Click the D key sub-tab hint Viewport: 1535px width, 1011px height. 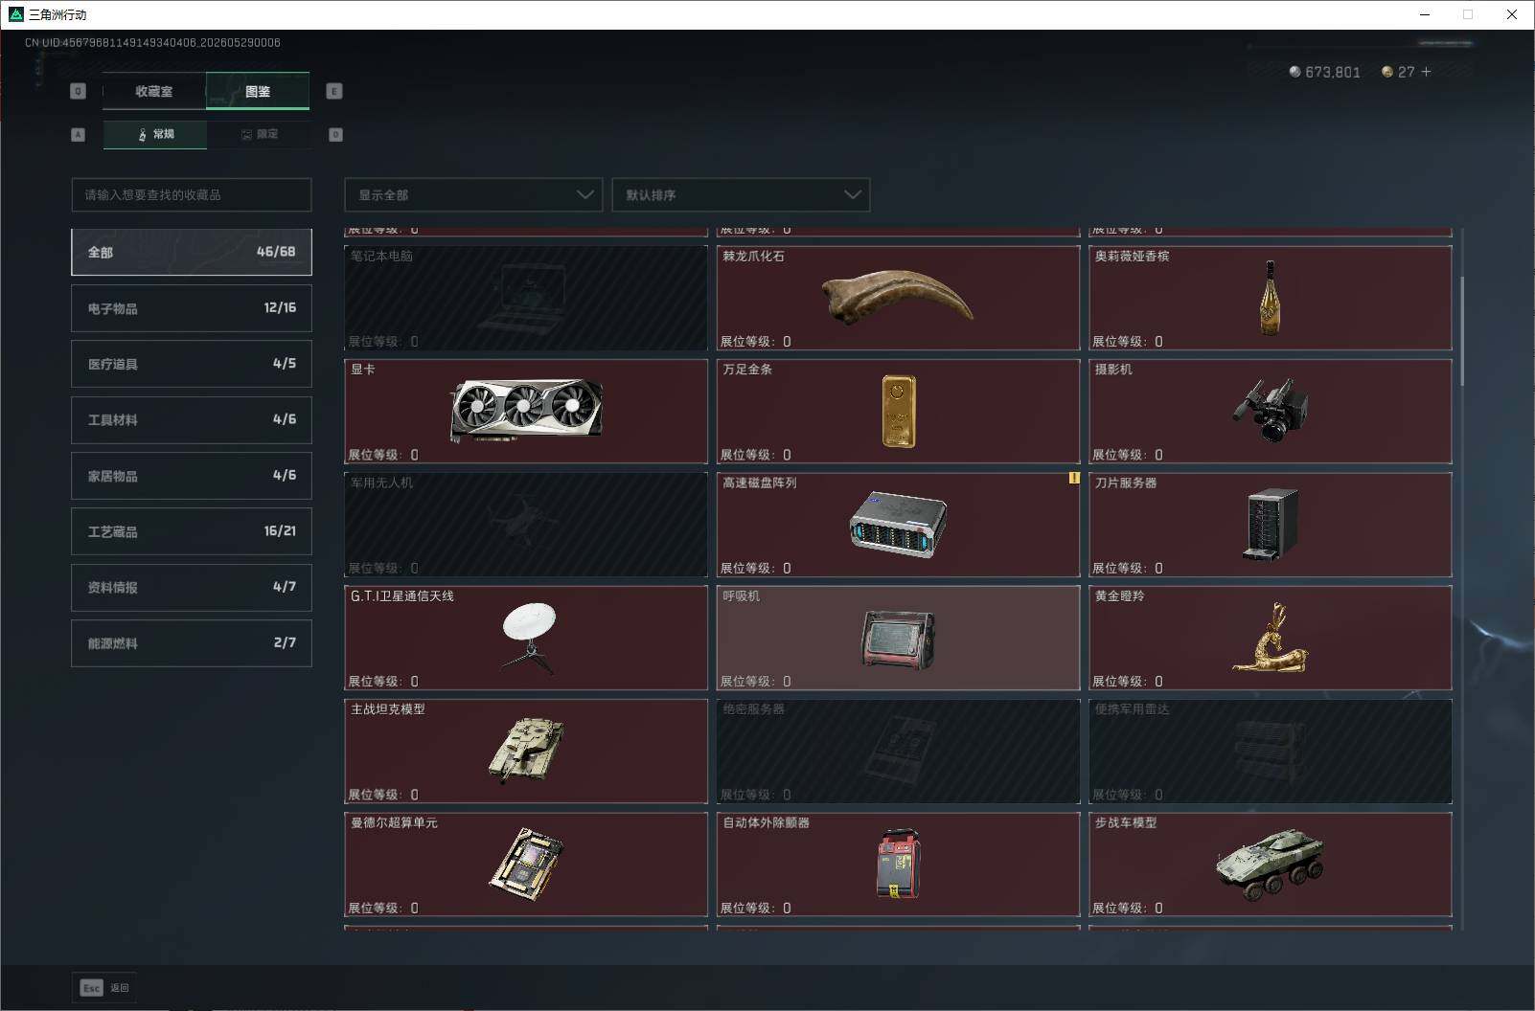pyautogui.click(x=335, y=135)
